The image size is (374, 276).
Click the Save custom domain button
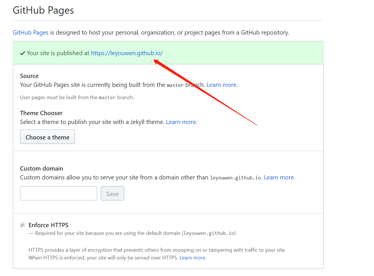click(112, 193)
